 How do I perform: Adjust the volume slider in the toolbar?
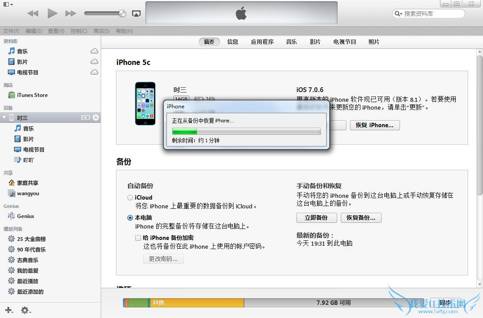pos(104,13)
